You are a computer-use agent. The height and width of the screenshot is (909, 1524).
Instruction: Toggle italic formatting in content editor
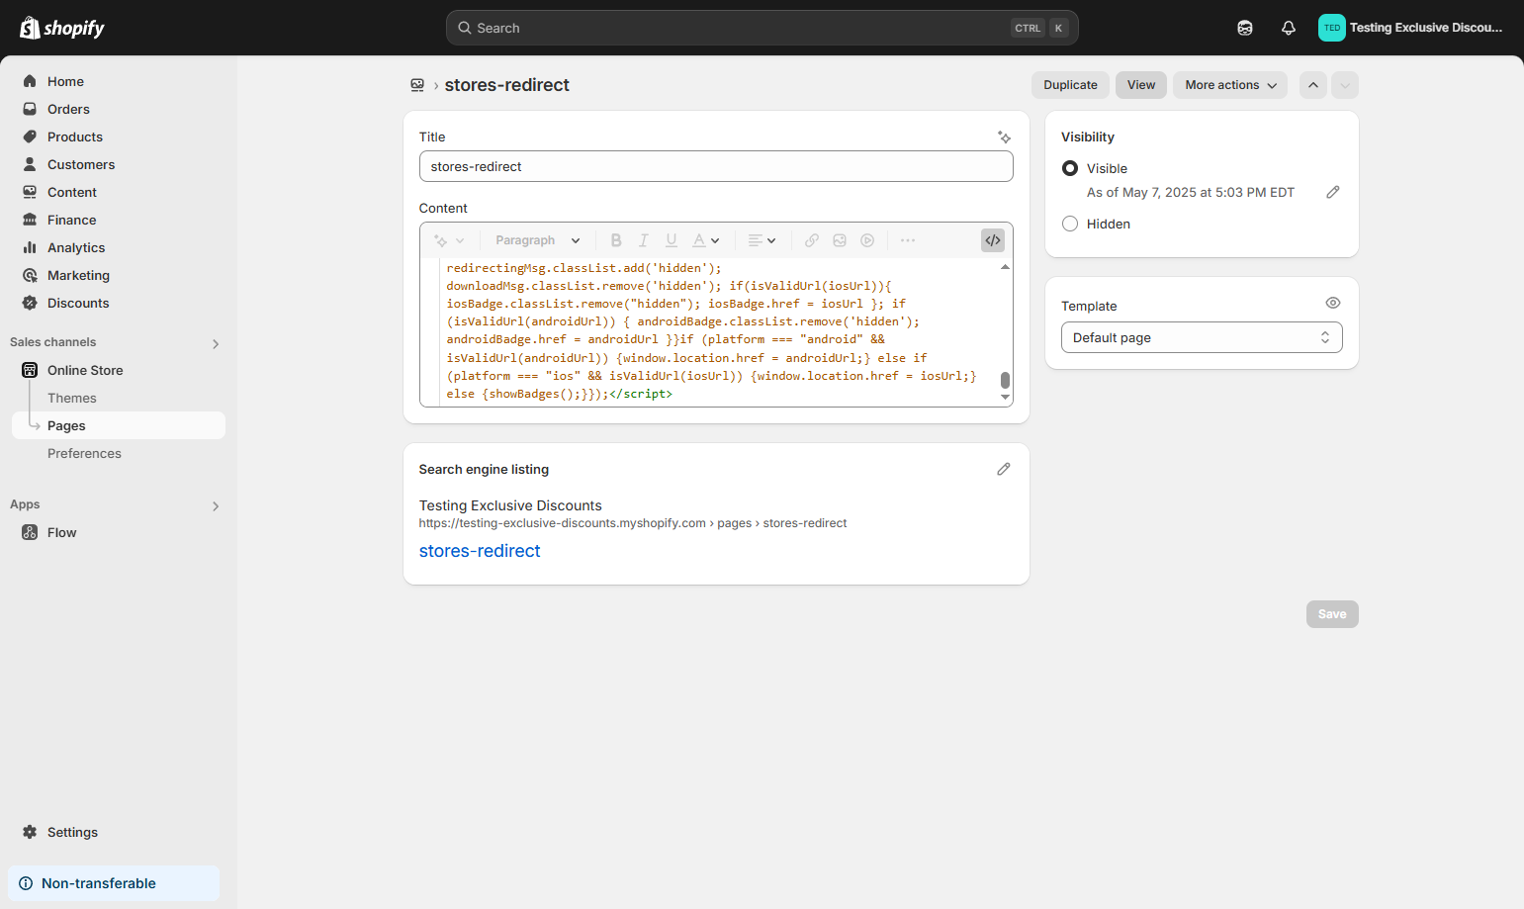click(x=644, y=240)
